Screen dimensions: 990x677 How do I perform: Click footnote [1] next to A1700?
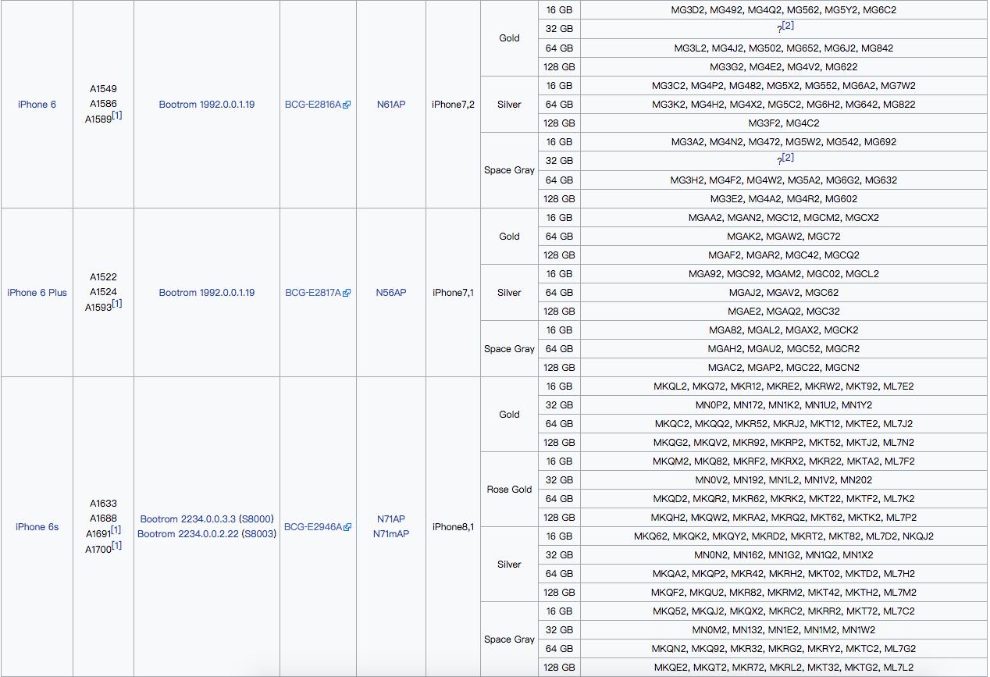[x=116, y=546]
